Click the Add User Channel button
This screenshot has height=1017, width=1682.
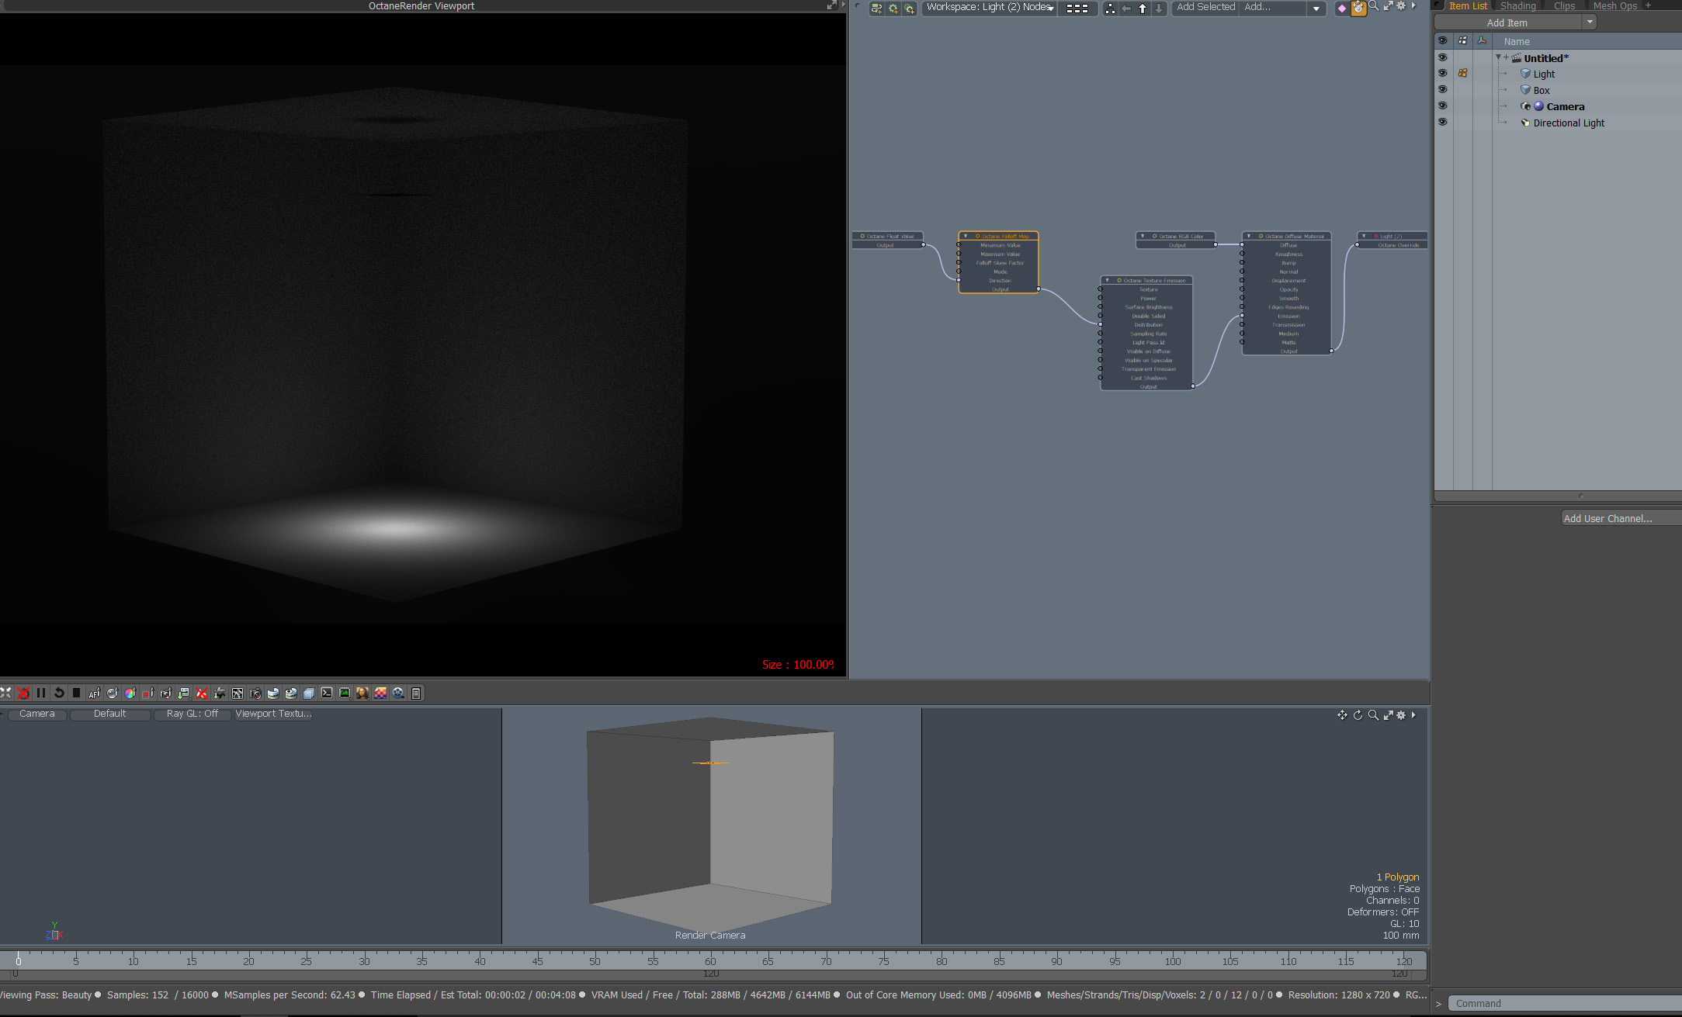(x=1607, y=518)
